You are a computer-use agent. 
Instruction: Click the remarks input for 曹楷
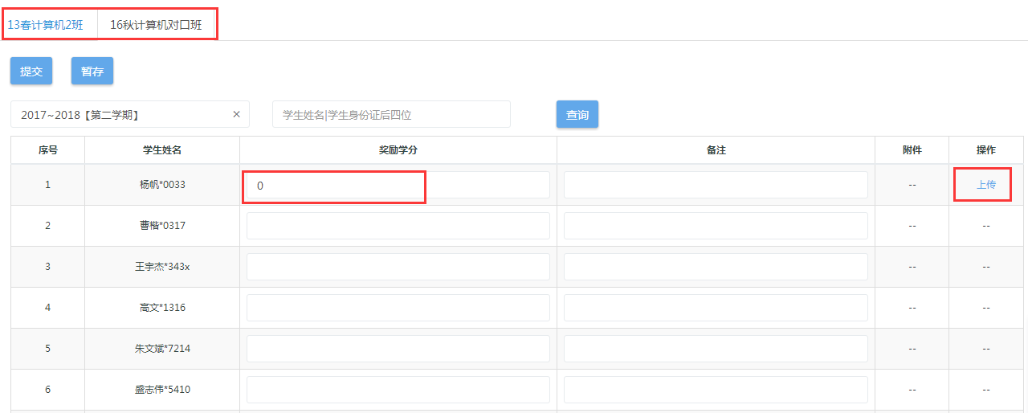tap(716, 226)
